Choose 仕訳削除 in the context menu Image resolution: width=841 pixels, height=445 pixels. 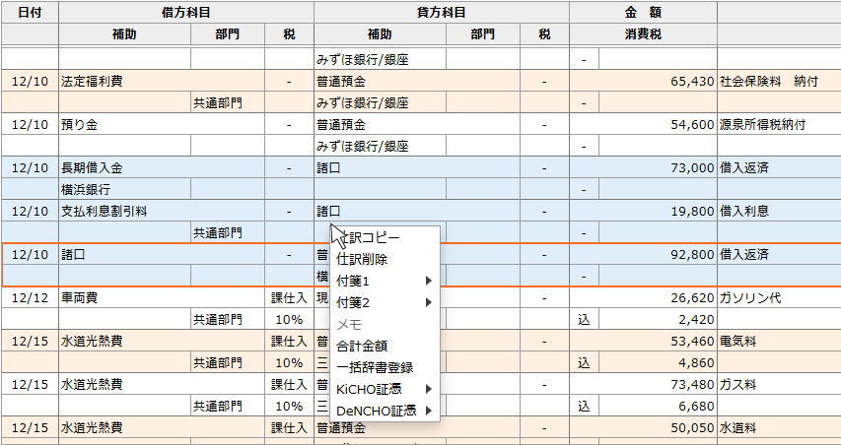pos(363,259)
